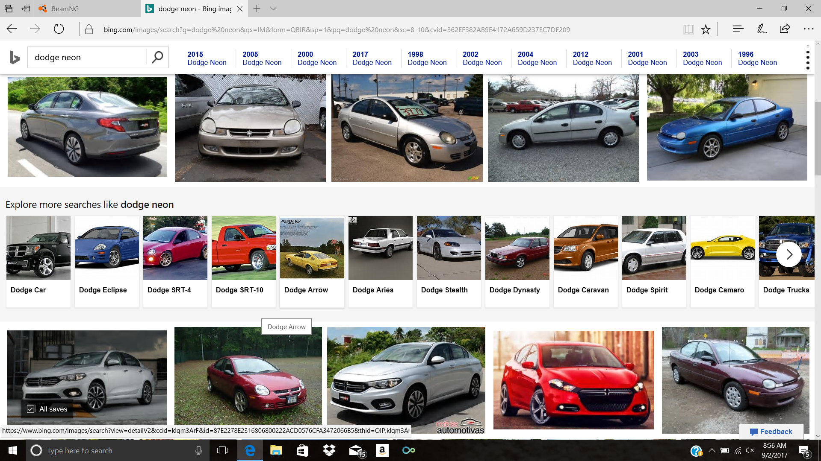The image size is (821, 461).
Task: Open the Action Center notifications icon
Action: click(804, 451)
